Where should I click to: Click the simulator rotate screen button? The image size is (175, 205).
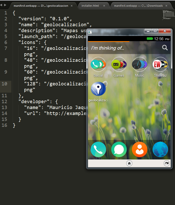167,163
